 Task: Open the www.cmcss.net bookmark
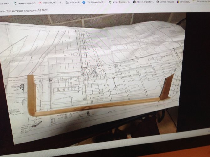[x=25, y=3]
